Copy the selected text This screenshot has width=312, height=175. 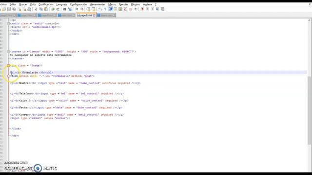(x=41, y=9)
